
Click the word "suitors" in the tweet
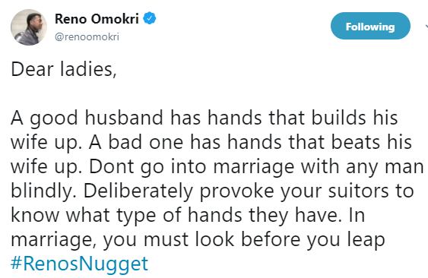(360, 191)
